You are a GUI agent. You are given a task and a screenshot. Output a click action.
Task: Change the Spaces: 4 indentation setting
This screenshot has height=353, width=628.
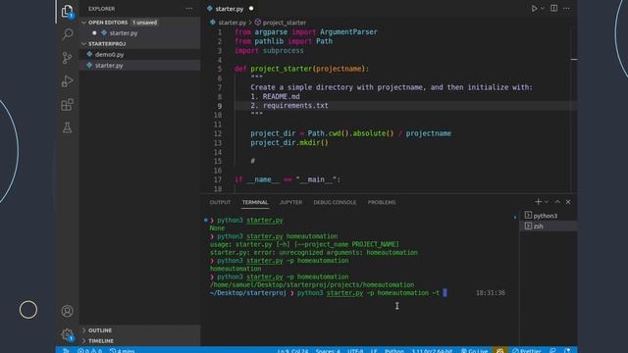pos(328,350)
